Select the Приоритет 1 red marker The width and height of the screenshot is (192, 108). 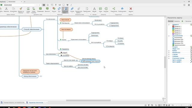tap(173, 26)
